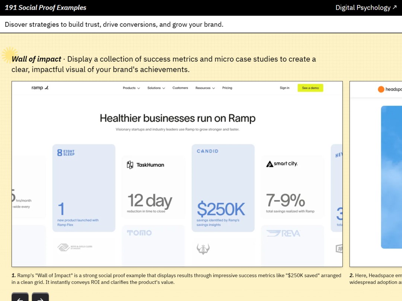402x301 pixels.
Task: Open the Digital Psychology link
Action: pos(366,8)
